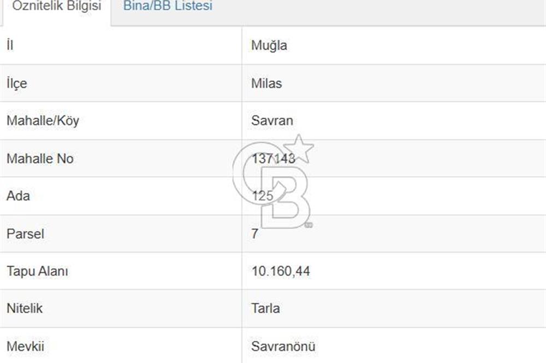Select the Ada value 125
Screen dimensions: 546x363
261,196
